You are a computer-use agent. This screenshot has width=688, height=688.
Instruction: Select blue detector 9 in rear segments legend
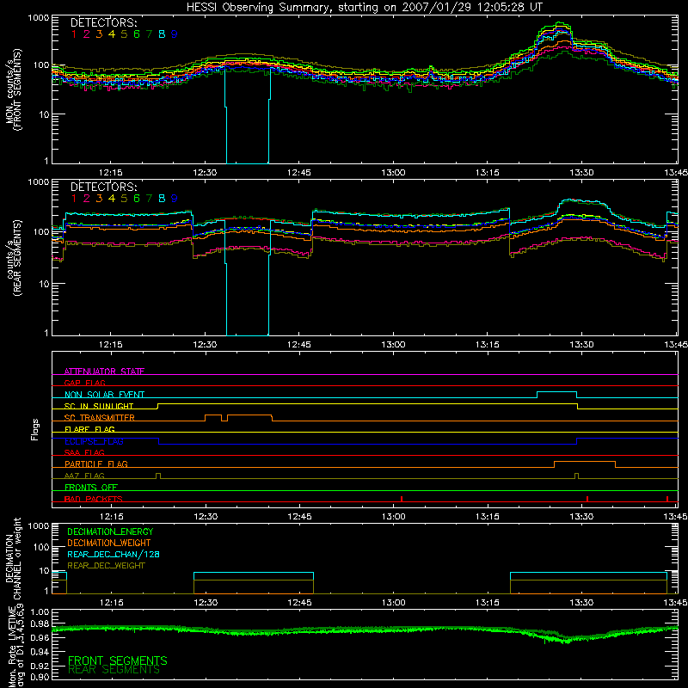[x=175, y=199]
